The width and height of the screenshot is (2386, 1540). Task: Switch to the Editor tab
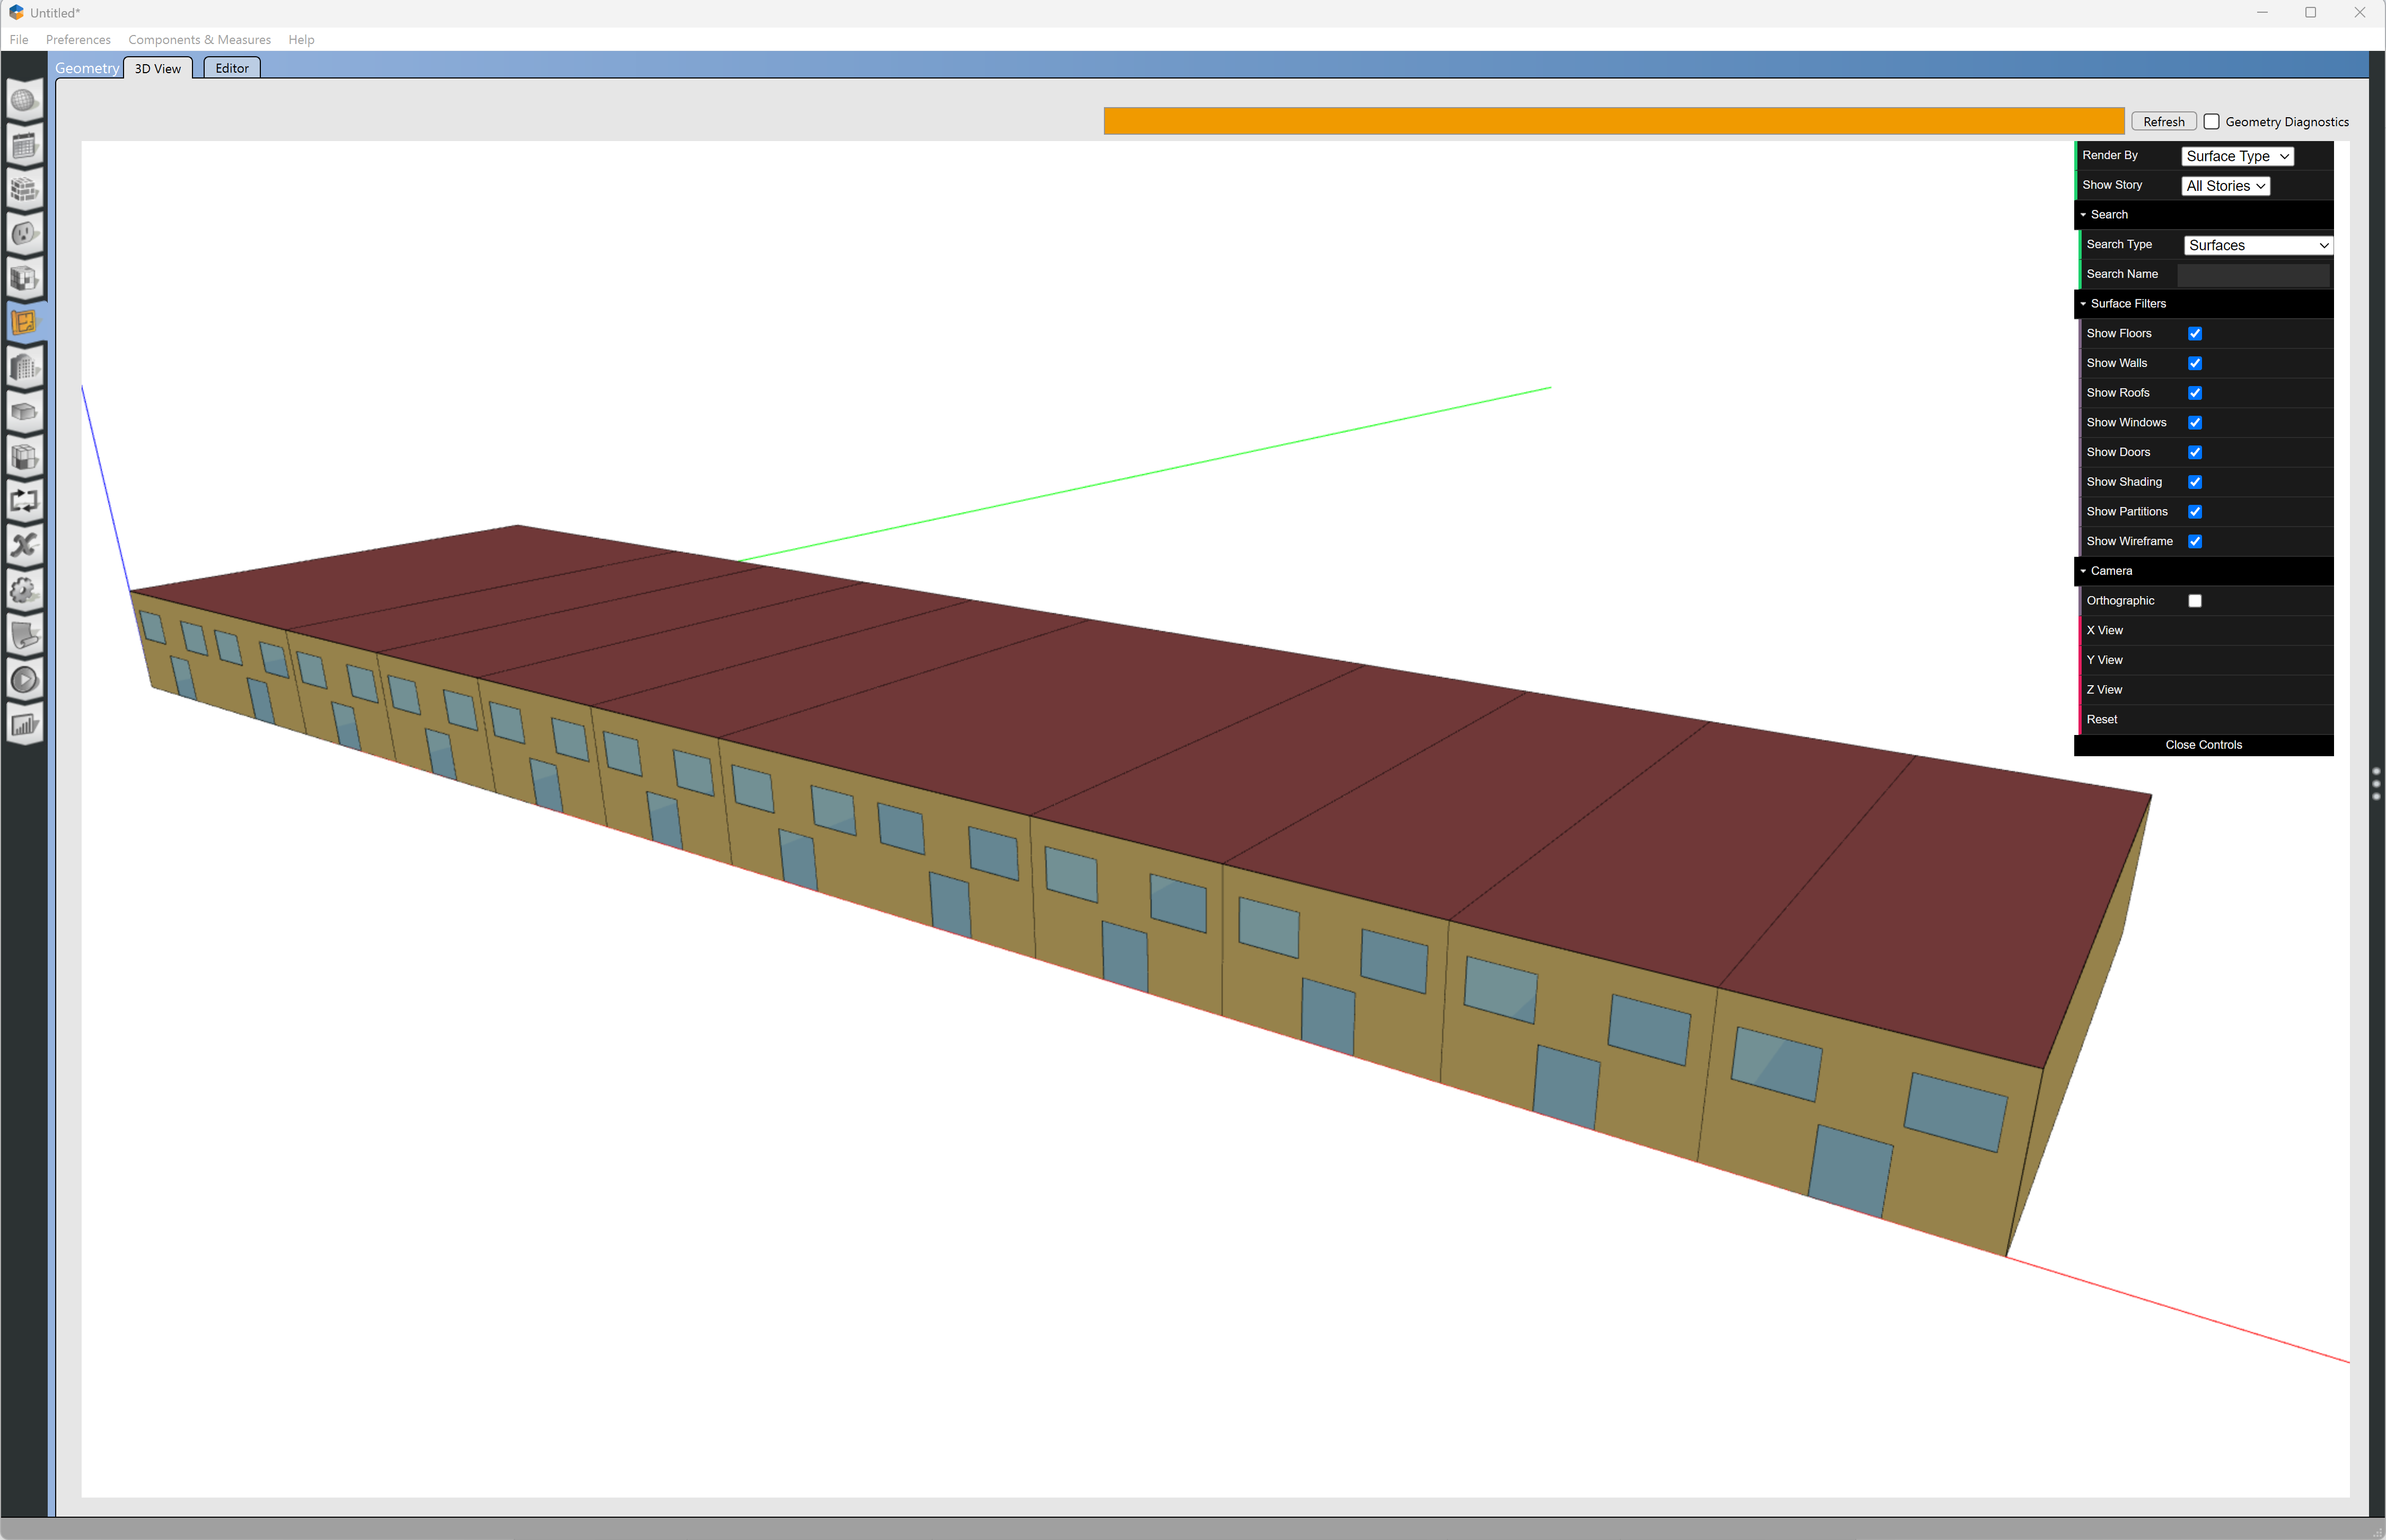coord(232,68)
